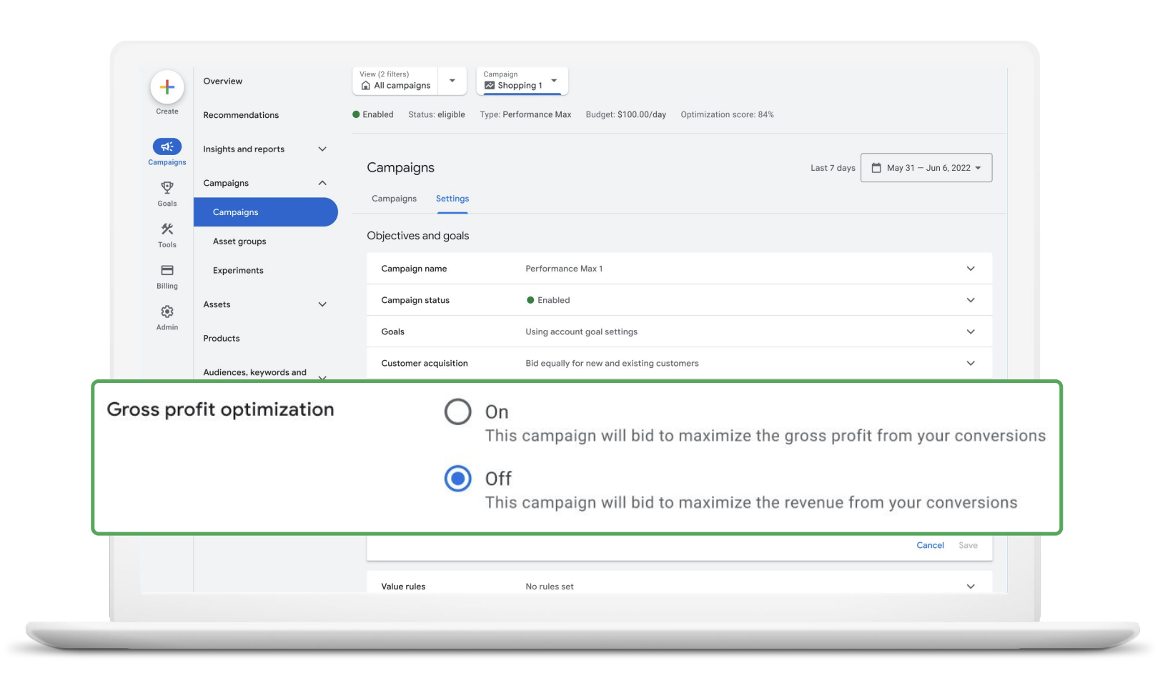Click the calendar icon in date range
Image resolution: width=1155 pixels, height=673 pixels.
tap(876, 168)
